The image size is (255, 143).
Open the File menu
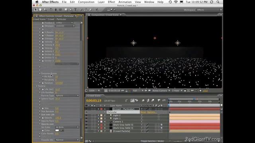pos(64,2)
